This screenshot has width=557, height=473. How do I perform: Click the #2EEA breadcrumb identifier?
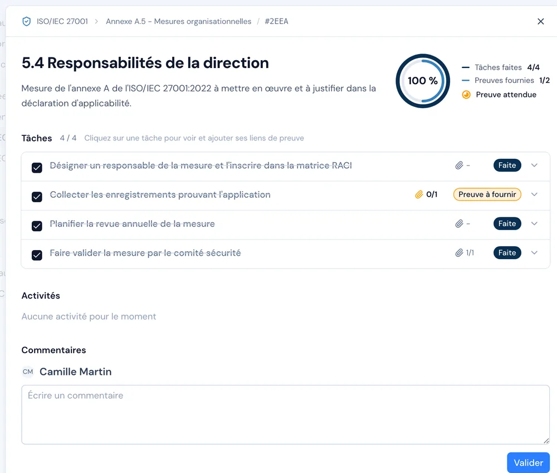(x=276, y=21)
